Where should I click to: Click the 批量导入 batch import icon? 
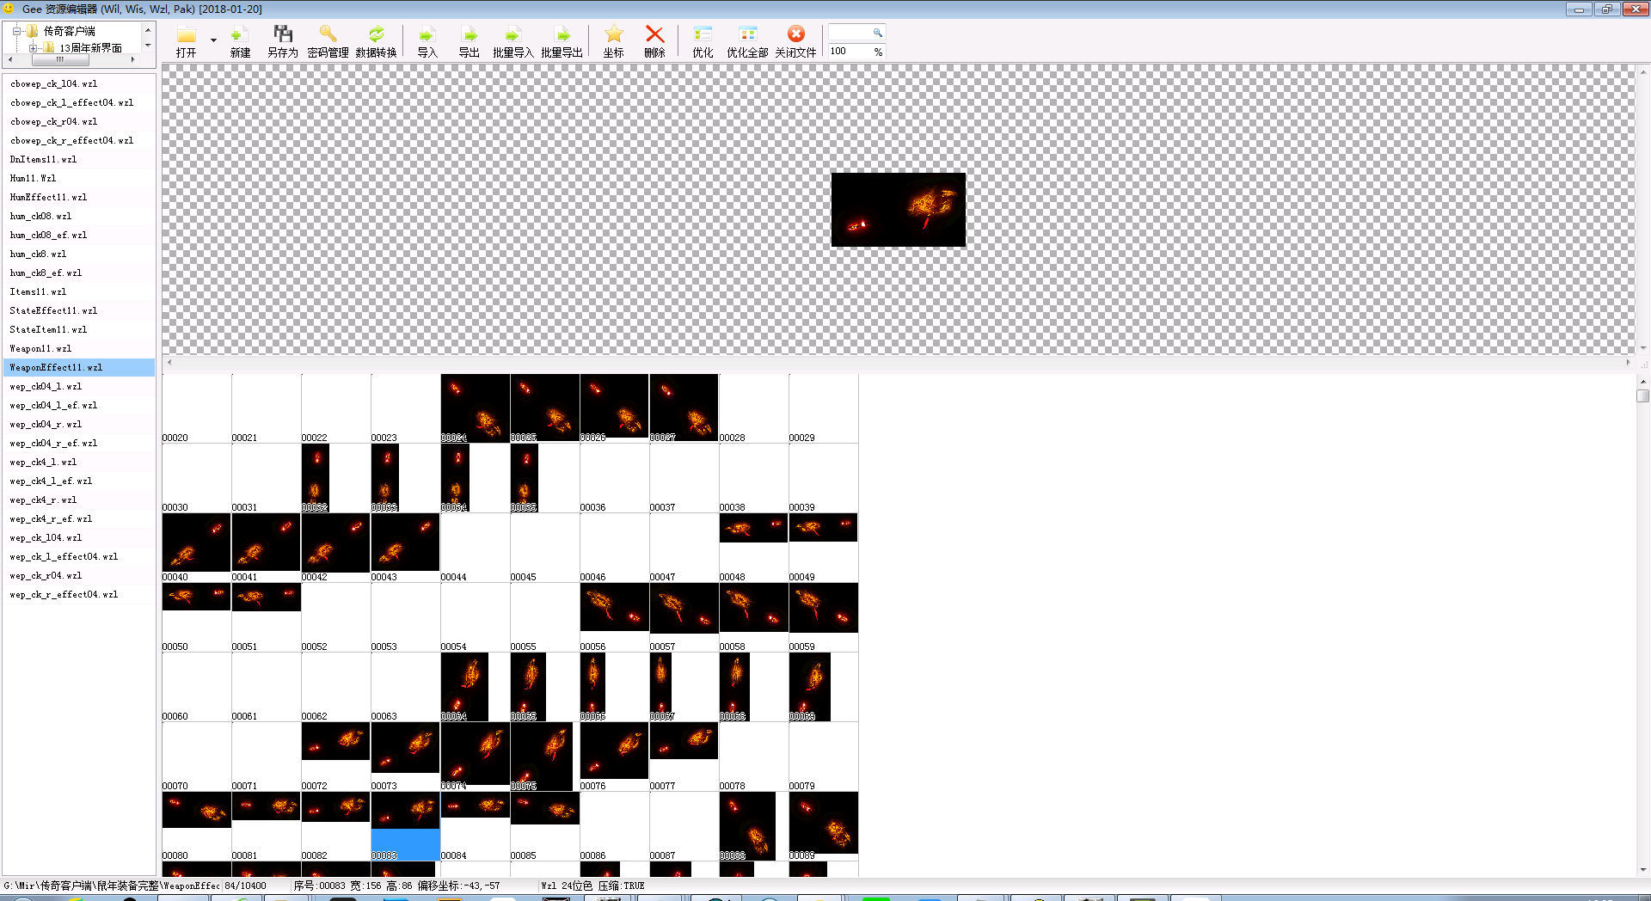point(513,34)
